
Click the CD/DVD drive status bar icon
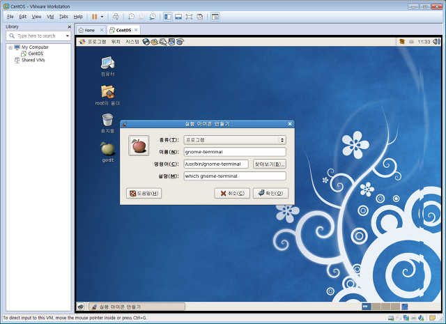[x=399, y=318]
